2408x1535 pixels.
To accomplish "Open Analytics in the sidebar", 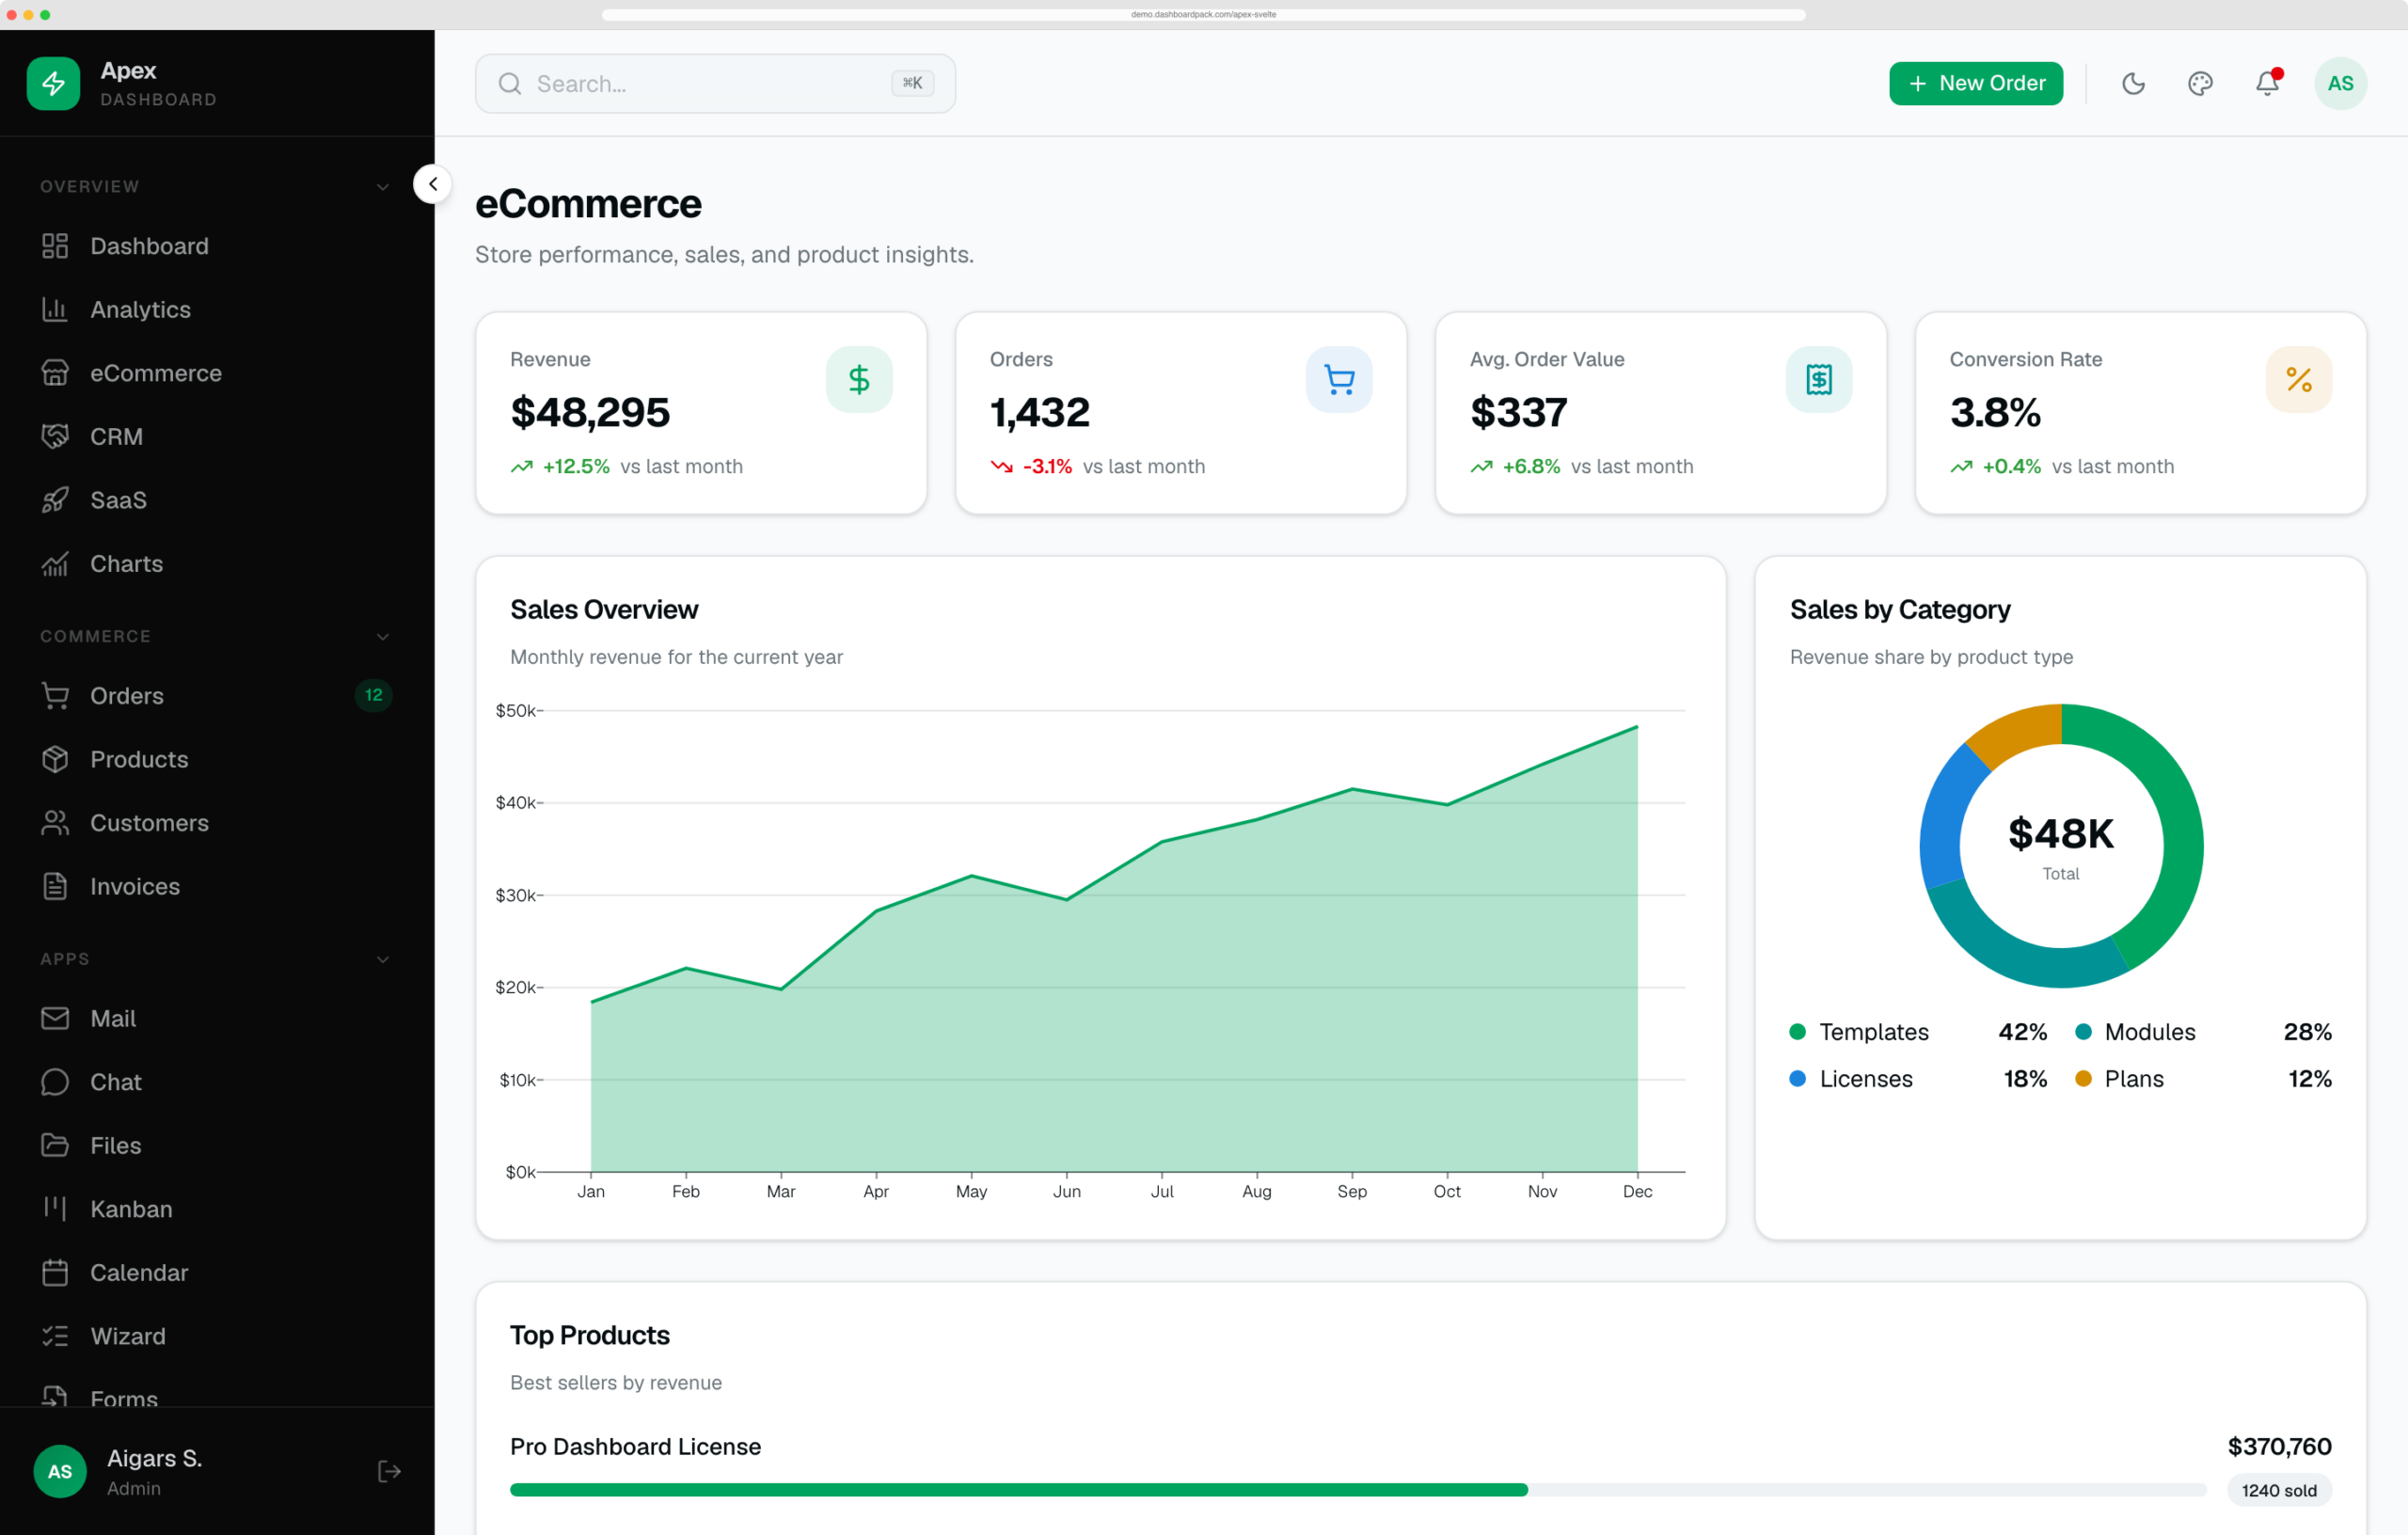I will coord(216,309).
